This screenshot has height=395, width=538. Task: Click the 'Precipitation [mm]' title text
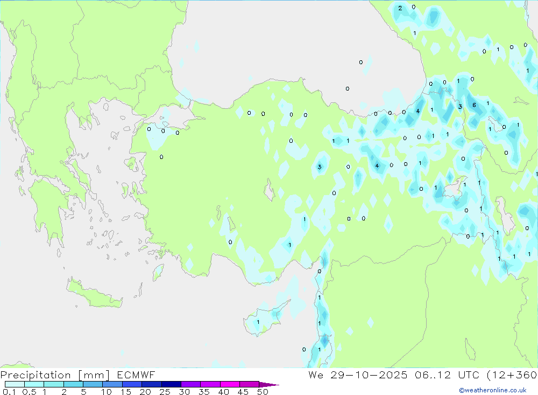[x=55, y=375]
